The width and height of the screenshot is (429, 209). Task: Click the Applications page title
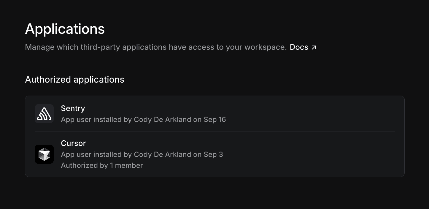65,29
